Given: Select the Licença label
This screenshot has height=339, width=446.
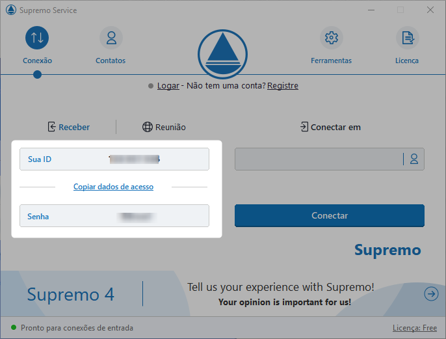Looking at the screenshot, I should tap(407, 61).
